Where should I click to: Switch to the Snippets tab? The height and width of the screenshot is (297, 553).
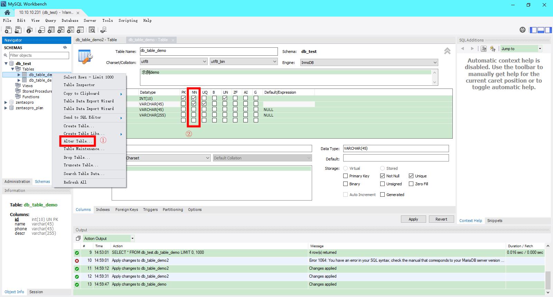(x=495, y=221)
